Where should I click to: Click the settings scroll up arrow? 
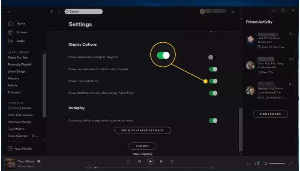(x=241, y=18)
